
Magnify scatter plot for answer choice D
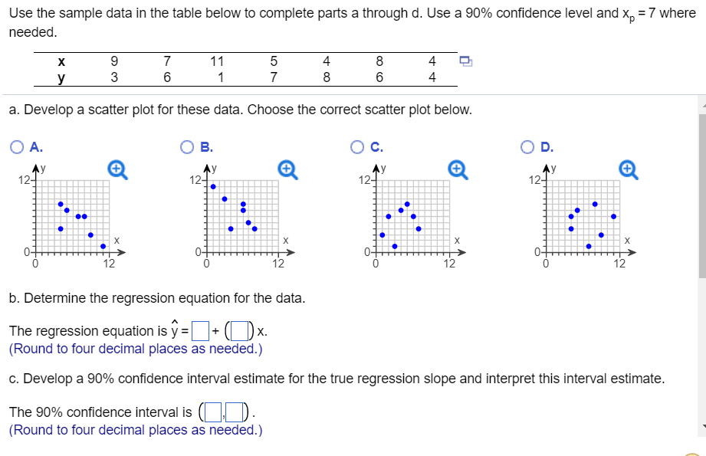pos(629,168)
